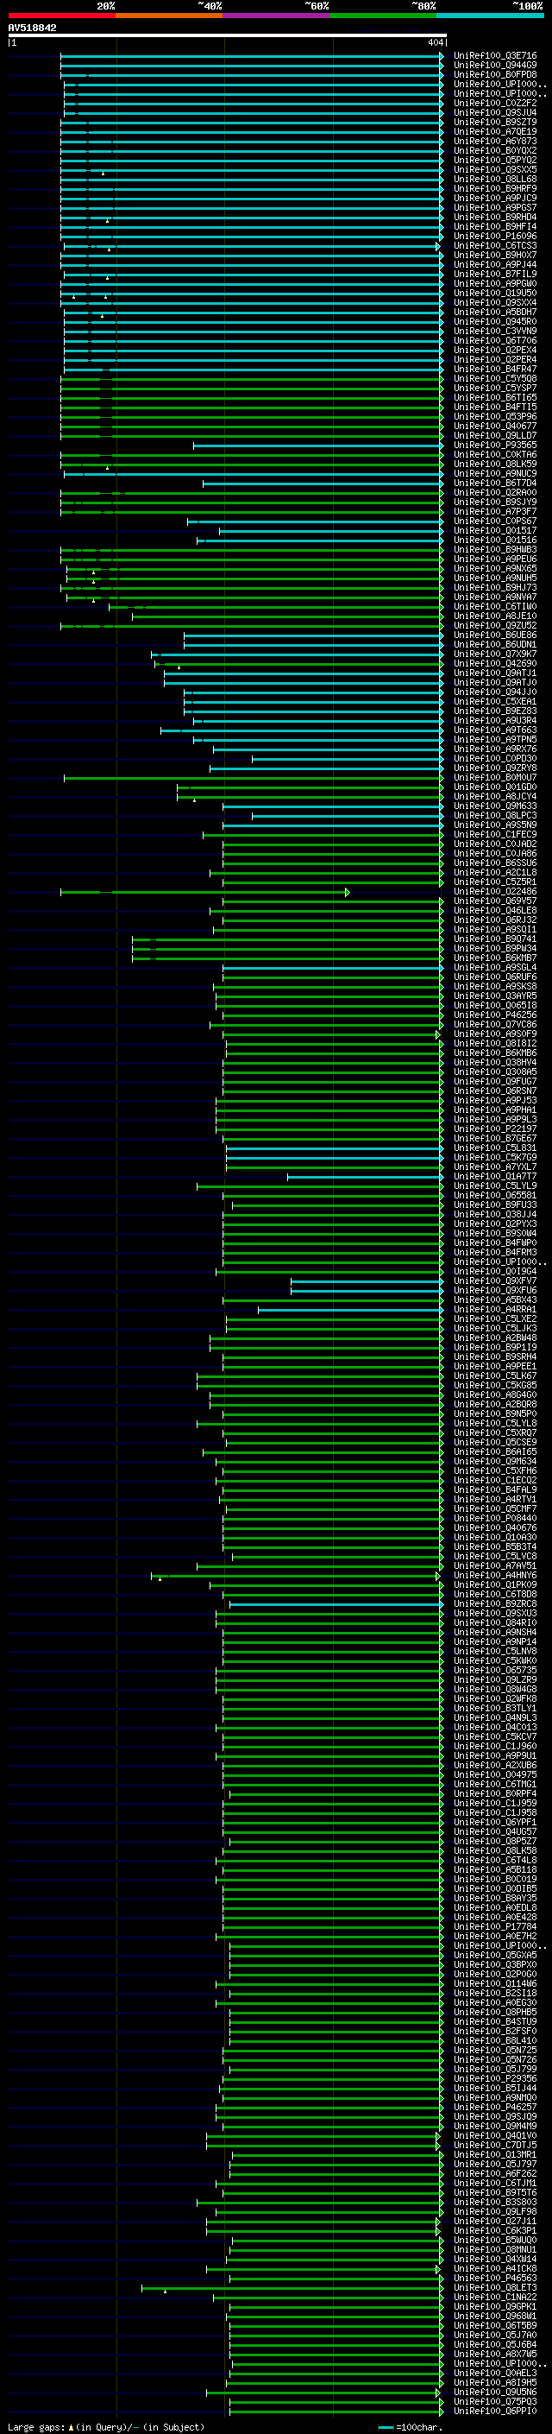Select hit label UniRef100_P16096
552x2434 pixels.
tap(495, 237)
